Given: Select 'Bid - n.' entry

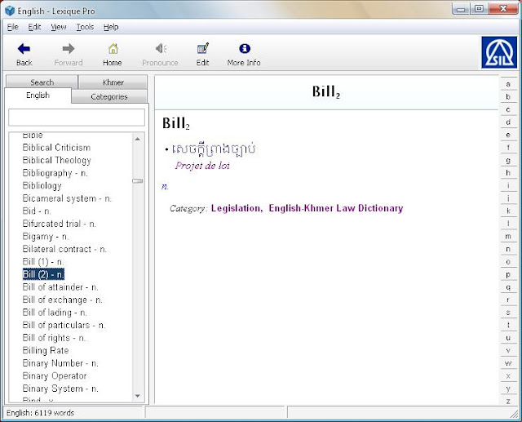Looking at the screenshot, I should [36, 211].
